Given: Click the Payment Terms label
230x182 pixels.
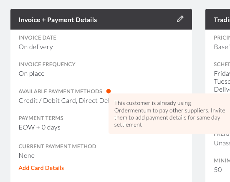Looking at the screenshot, I should (41, 118).
